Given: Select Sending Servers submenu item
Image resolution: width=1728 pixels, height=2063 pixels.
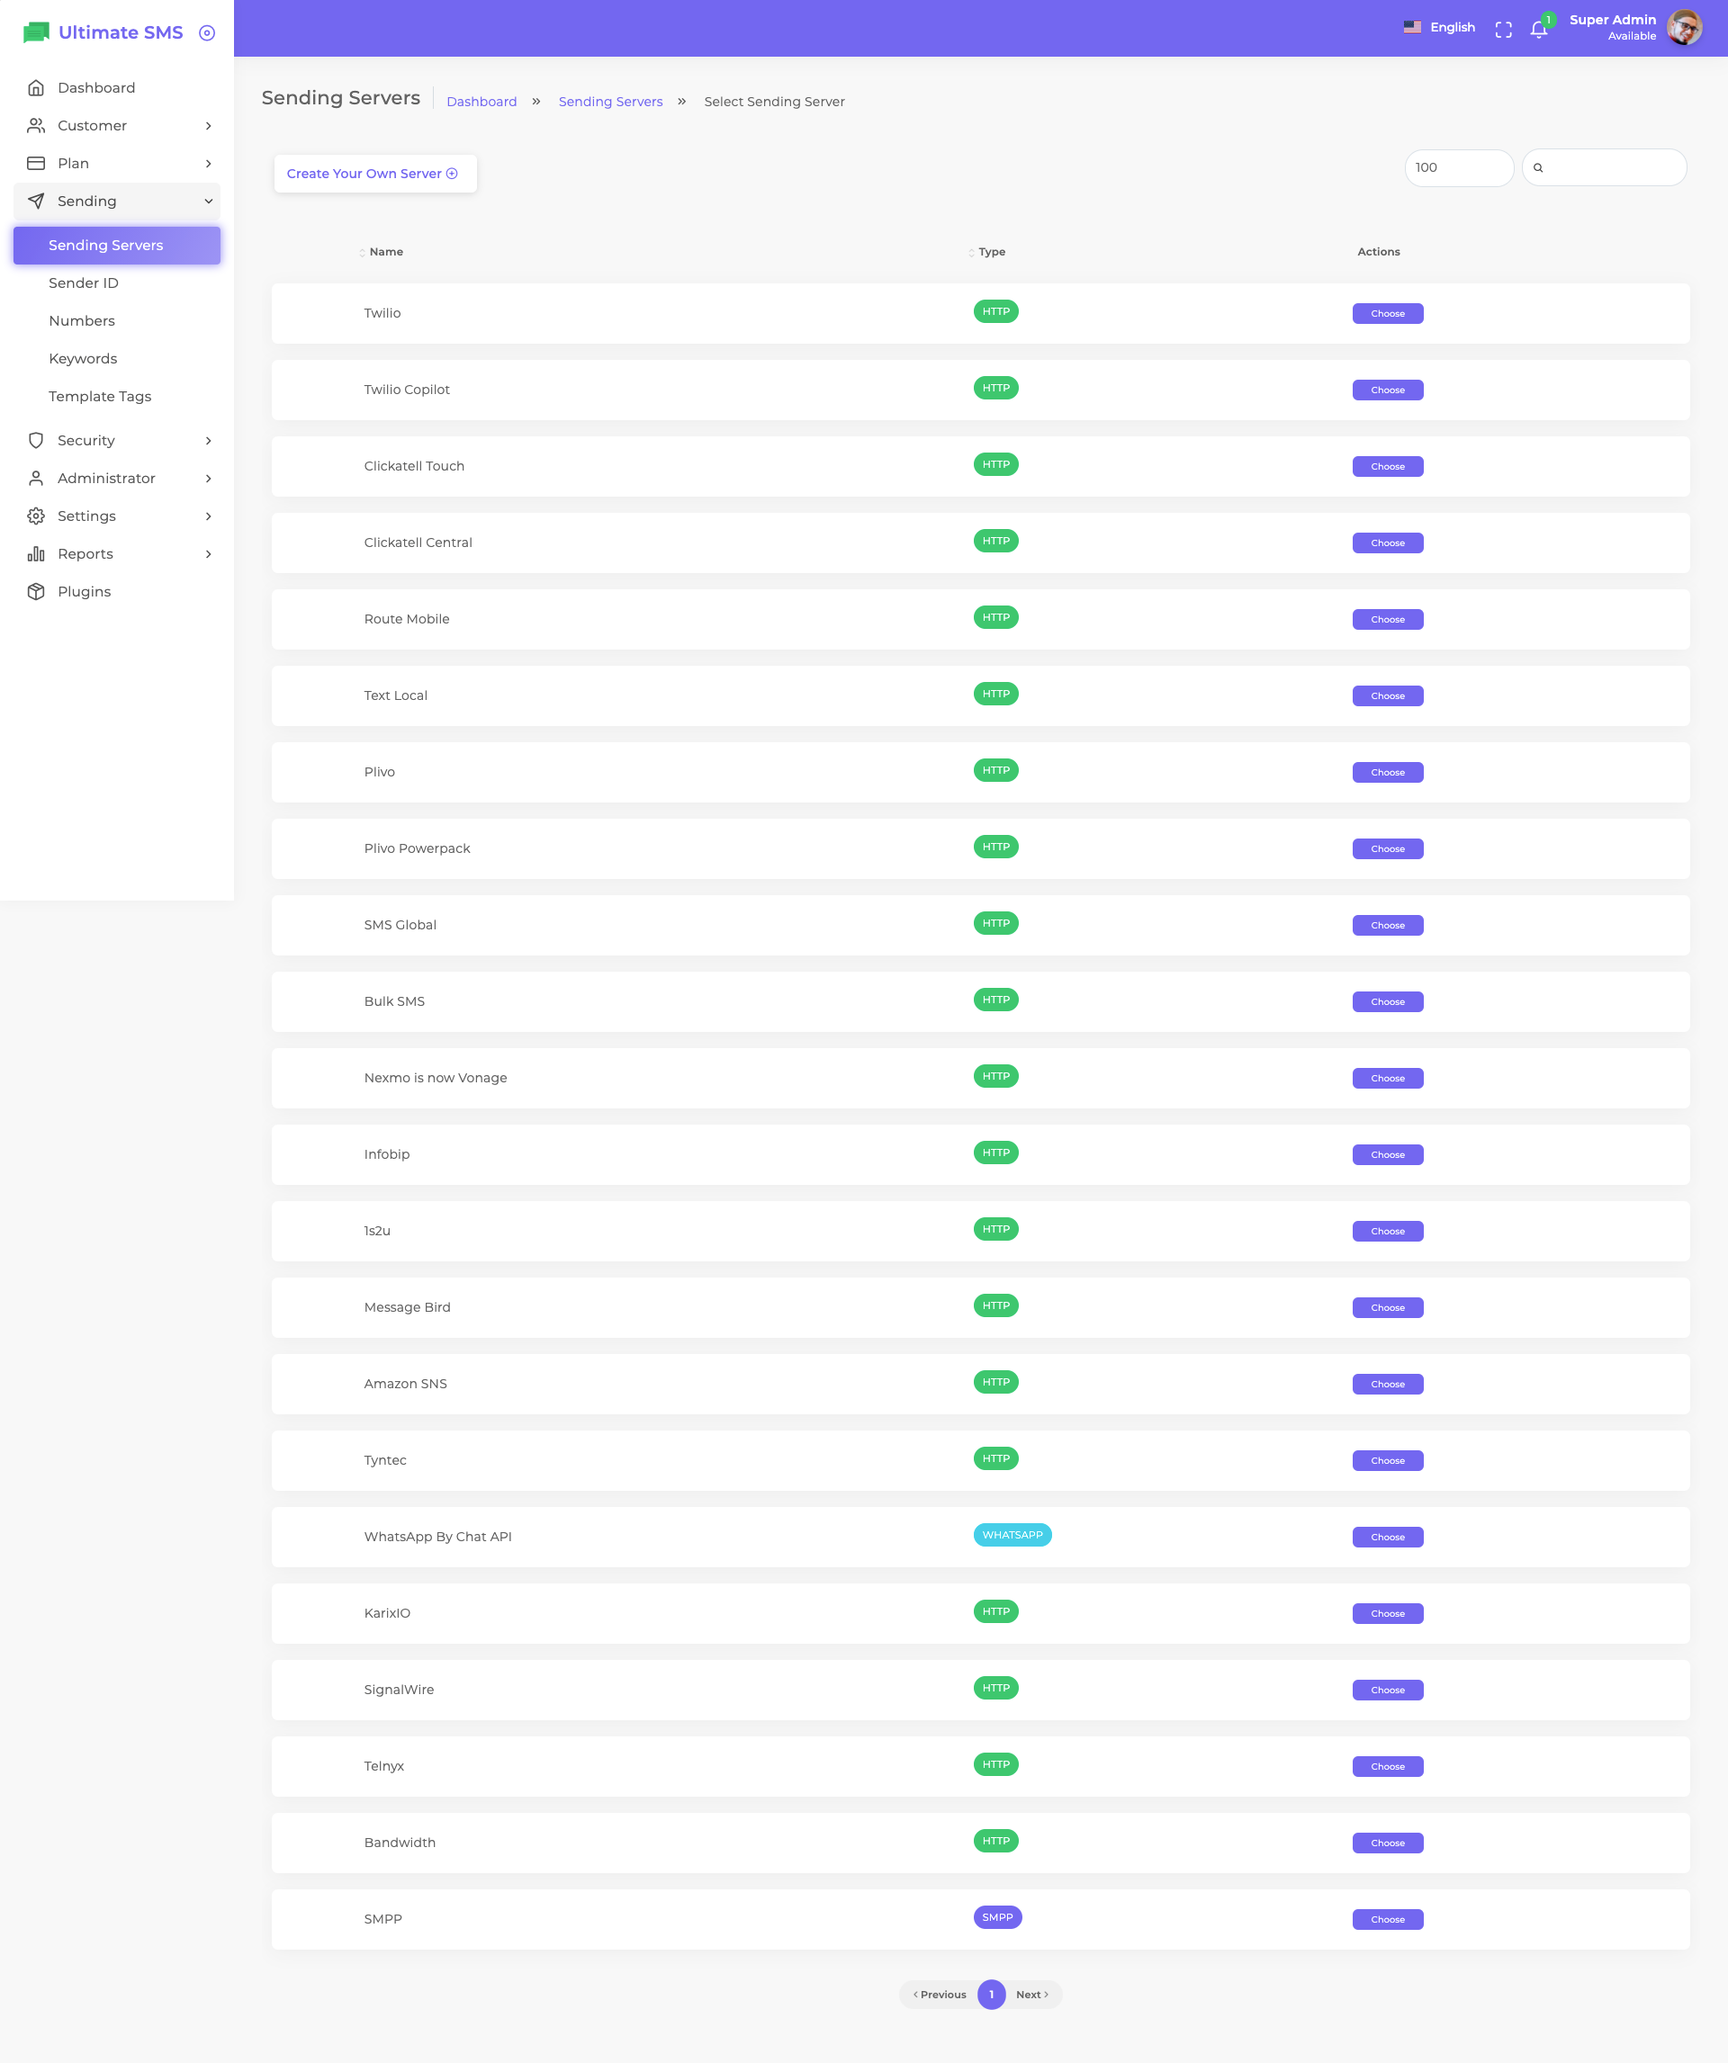Looking at the screenshot, I should click(x=117, y=246).
